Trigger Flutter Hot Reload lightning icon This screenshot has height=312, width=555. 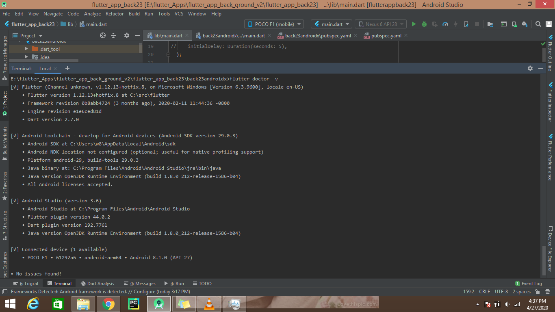click(x=455, y=24)
